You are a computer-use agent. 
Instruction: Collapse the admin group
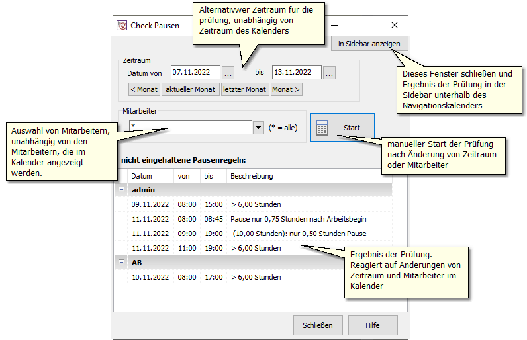point(121,190)
